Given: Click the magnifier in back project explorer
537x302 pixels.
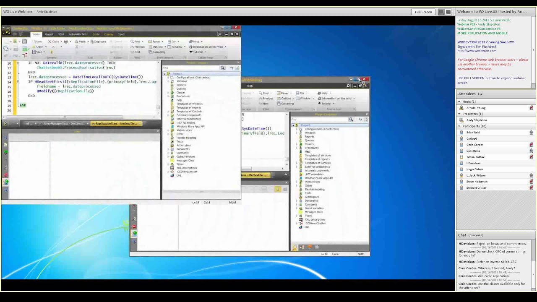Looking at the screenshot, I should 351,119.
